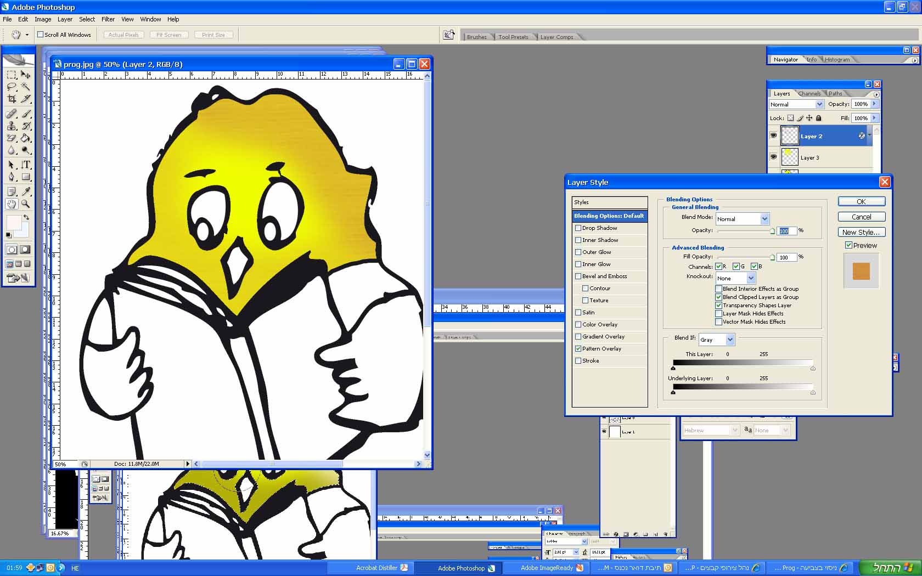922x576 pixels.
Task: Lock layer position in Layers palette
Action: click(x=809, y=118)
